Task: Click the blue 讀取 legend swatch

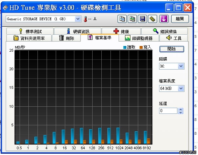Action: (x=125, y=48)
